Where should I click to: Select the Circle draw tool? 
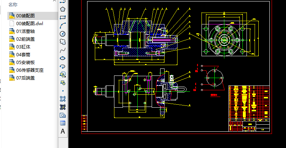63,34
